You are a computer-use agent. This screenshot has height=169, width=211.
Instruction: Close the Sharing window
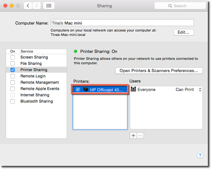(5, 6)
